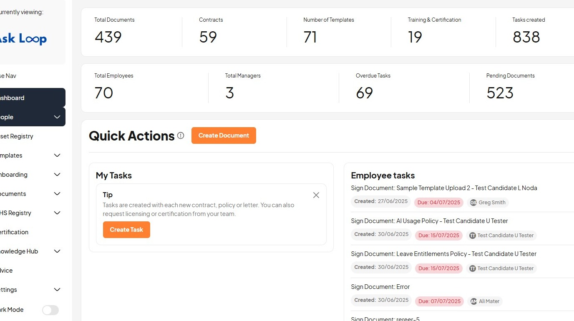Open the AI Usage Policy sign task
Image resolution: width=574 pixels, height=321 pixels.
[429, 221]
